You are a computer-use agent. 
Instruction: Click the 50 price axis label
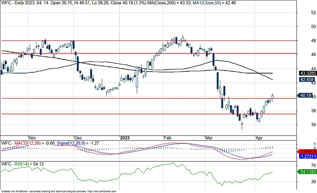pos(313,27)
